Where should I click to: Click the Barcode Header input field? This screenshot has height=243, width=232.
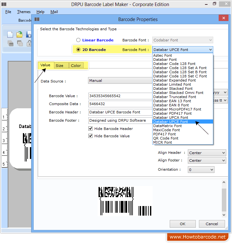coord(120,112)
